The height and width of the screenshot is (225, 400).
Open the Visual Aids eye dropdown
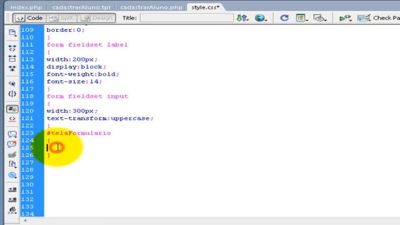[x=319, y=18]
